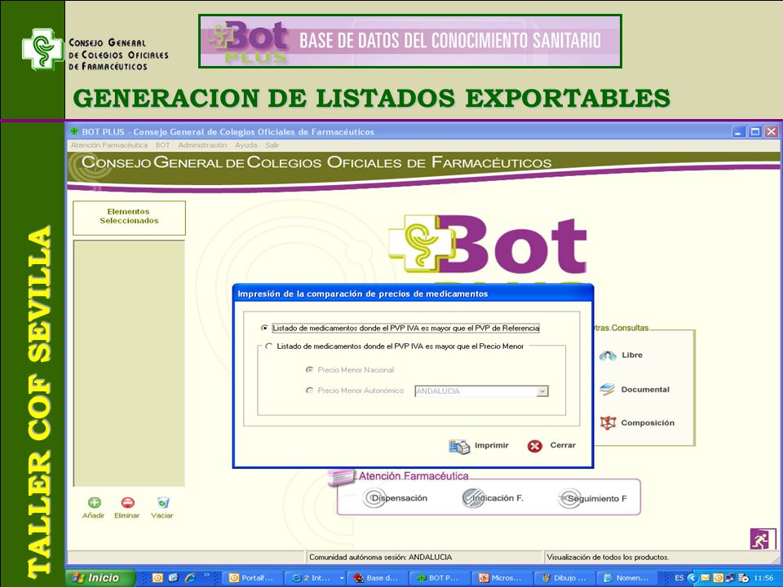
Task: Click the green Añadir plus icon
Action: (x=94, y=503)
